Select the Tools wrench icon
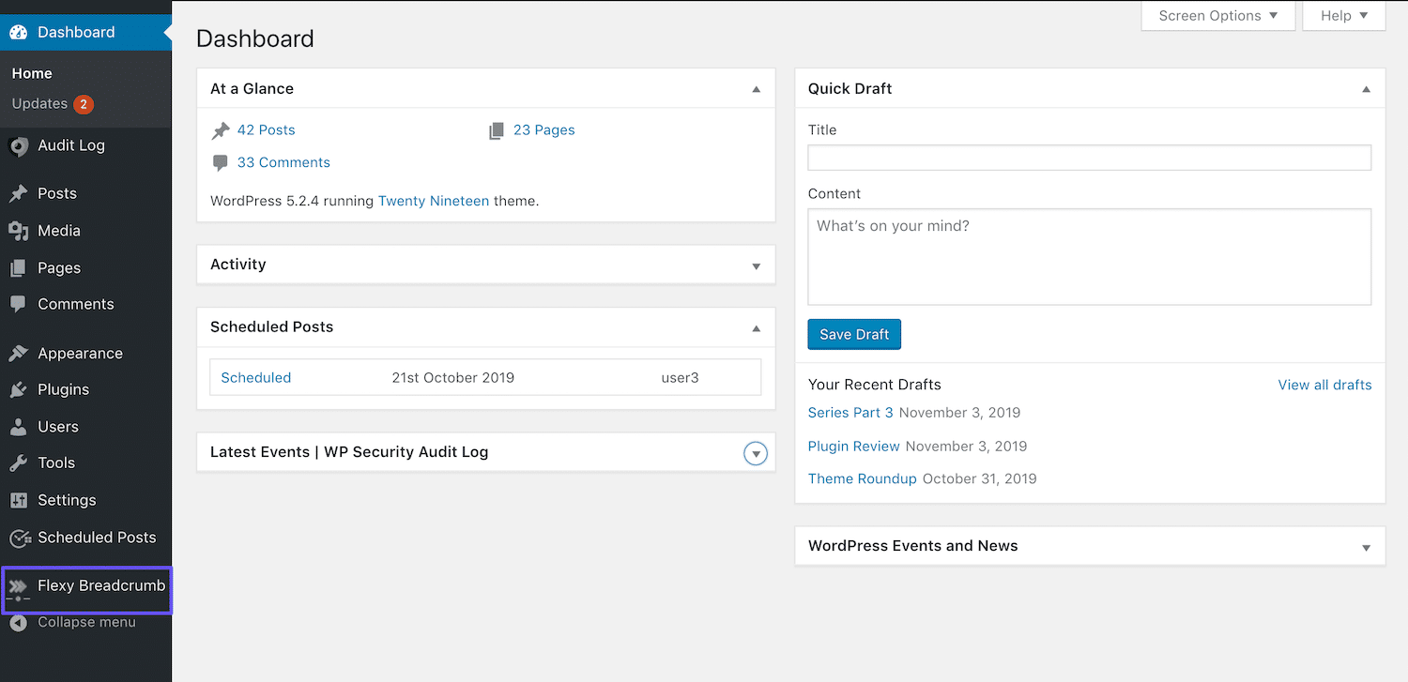Image resolution: width=1408 pixels, height=682 pixels. (x=19, y=462)
